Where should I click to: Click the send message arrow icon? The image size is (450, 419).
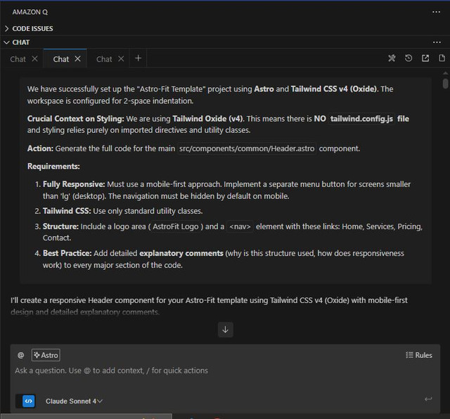(428, 399)
